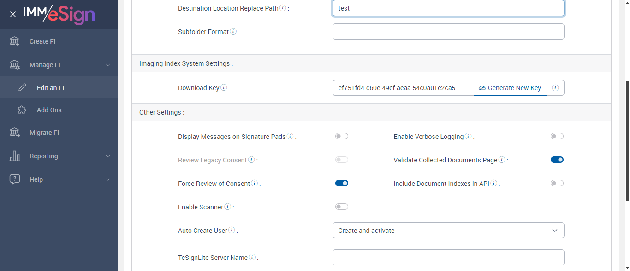Click the Generate New Key button
Viewport: 630px width, 271px height.
click(x=510, y=88)
